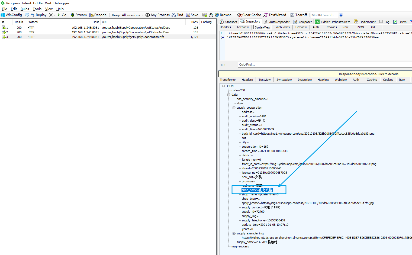Open the View menu
Screen dimensions: 412x255
[49, 9]
